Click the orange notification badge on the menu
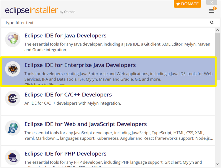Screen dimensions: 221x168 point(215,8)
